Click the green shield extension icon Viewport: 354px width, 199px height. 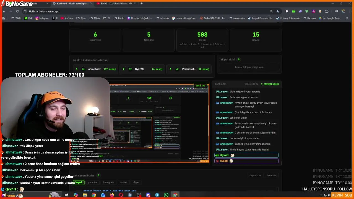click(307, 11)
